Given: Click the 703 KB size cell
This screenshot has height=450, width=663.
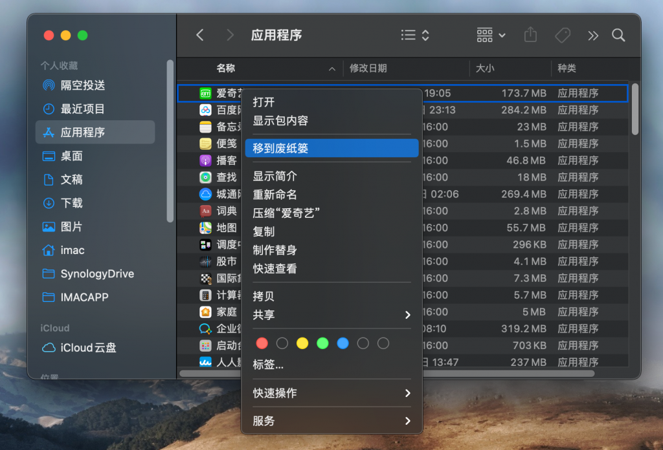Looking at the screenshot, I should point(529,346).
